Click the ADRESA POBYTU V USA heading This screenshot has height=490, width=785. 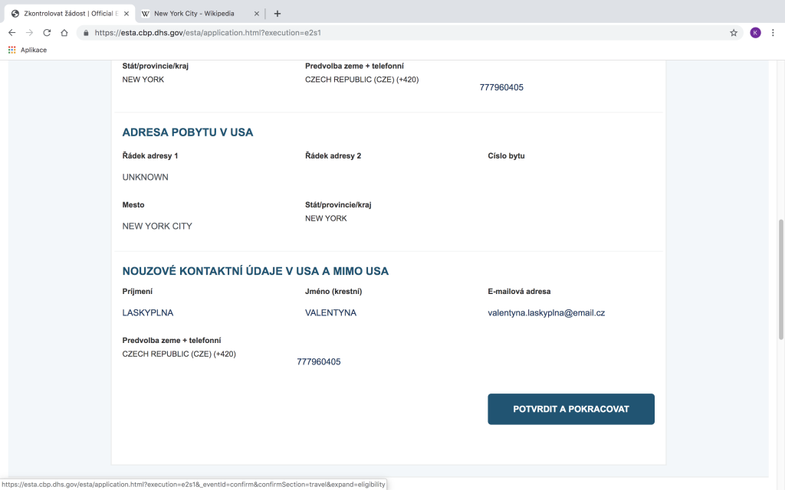(187, 132)
